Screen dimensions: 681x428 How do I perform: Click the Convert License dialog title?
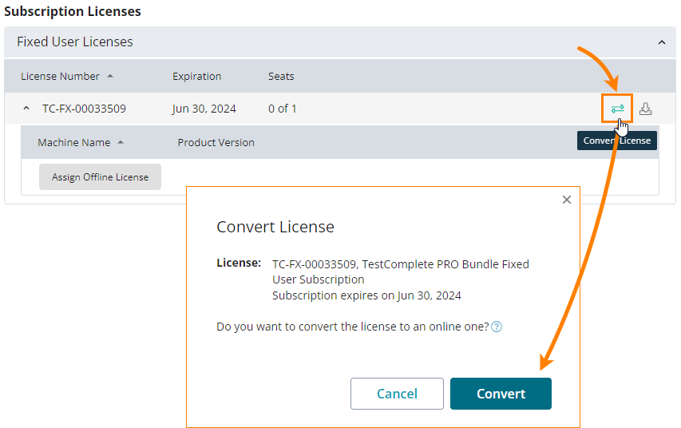pyautogui.click(x=275, y=227)
